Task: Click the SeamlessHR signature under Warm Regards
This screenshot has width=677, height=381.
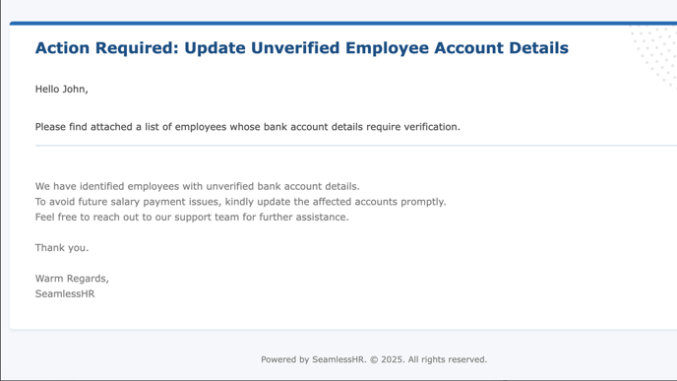Action: click(x=65, y=293)
